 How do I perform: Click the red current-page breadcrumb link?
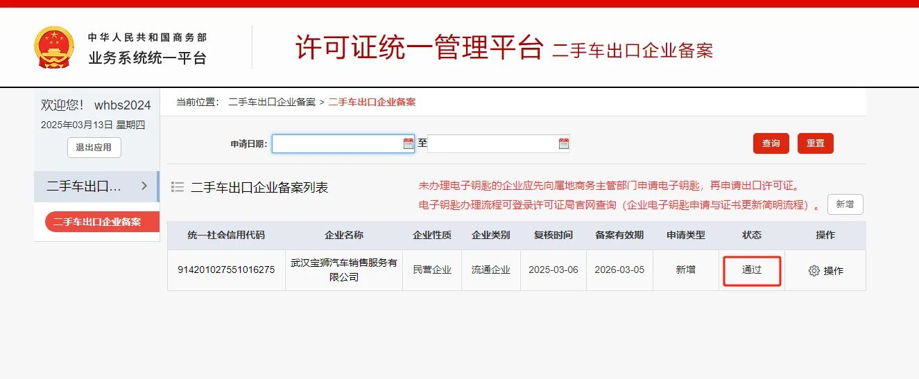click(372, 102)
